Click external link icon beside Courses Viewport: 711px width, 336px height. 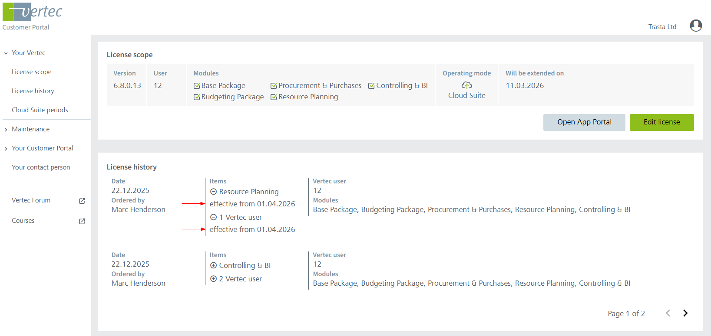[82, 221]
